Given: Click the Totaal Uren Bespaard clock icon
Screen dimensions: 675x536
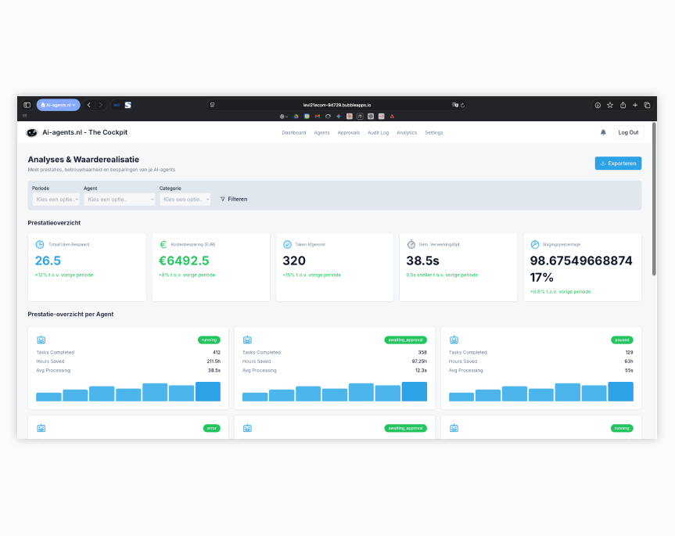Looking at the screenshot, I should coord(40,243).
